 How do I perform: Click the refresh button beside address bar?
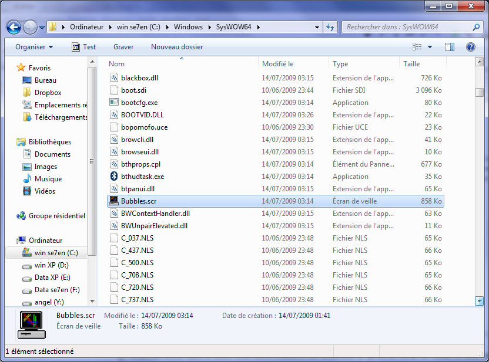pyautogui.click(x=330, y=27)
